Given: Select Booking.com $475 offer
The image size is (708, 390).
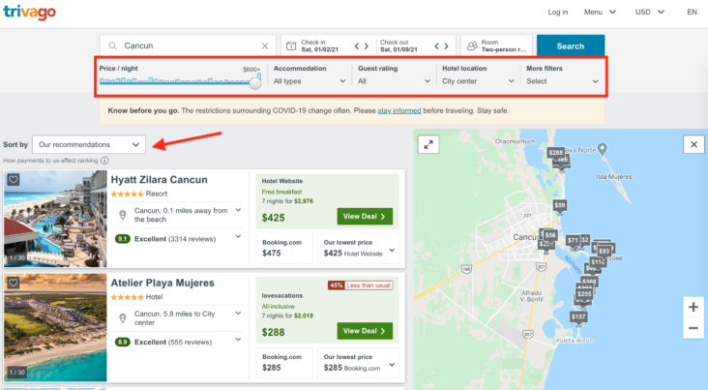Looking at the screenshot, I should coord(284,248).
